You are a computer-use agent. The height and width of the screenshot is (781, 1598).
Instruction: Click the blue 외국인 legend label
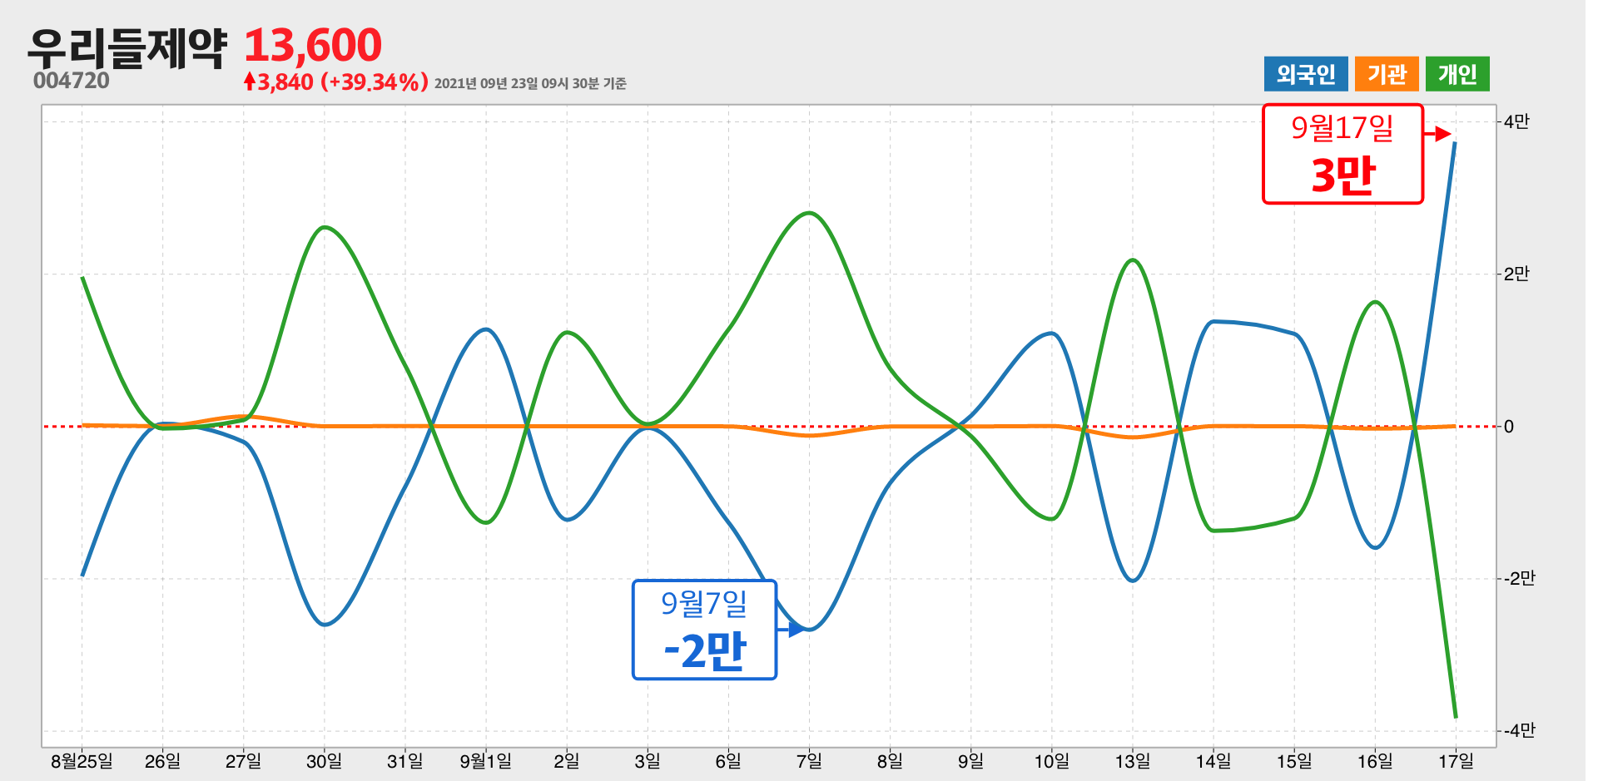tap(1305, 74)
